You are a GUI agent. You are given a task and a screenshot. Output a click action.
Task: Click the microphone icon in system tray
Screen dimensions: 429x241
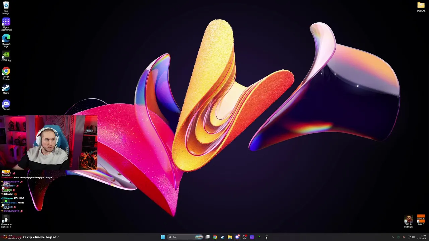tap(404, 237)
